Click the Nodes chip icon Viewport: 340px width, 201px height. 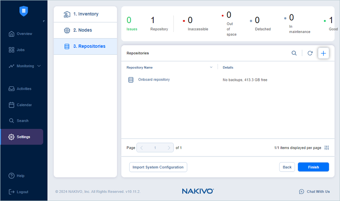[67, 30]
